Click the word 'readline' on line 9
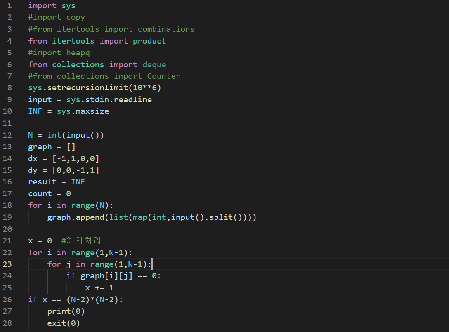449x332 pixels. pos(133,100)
